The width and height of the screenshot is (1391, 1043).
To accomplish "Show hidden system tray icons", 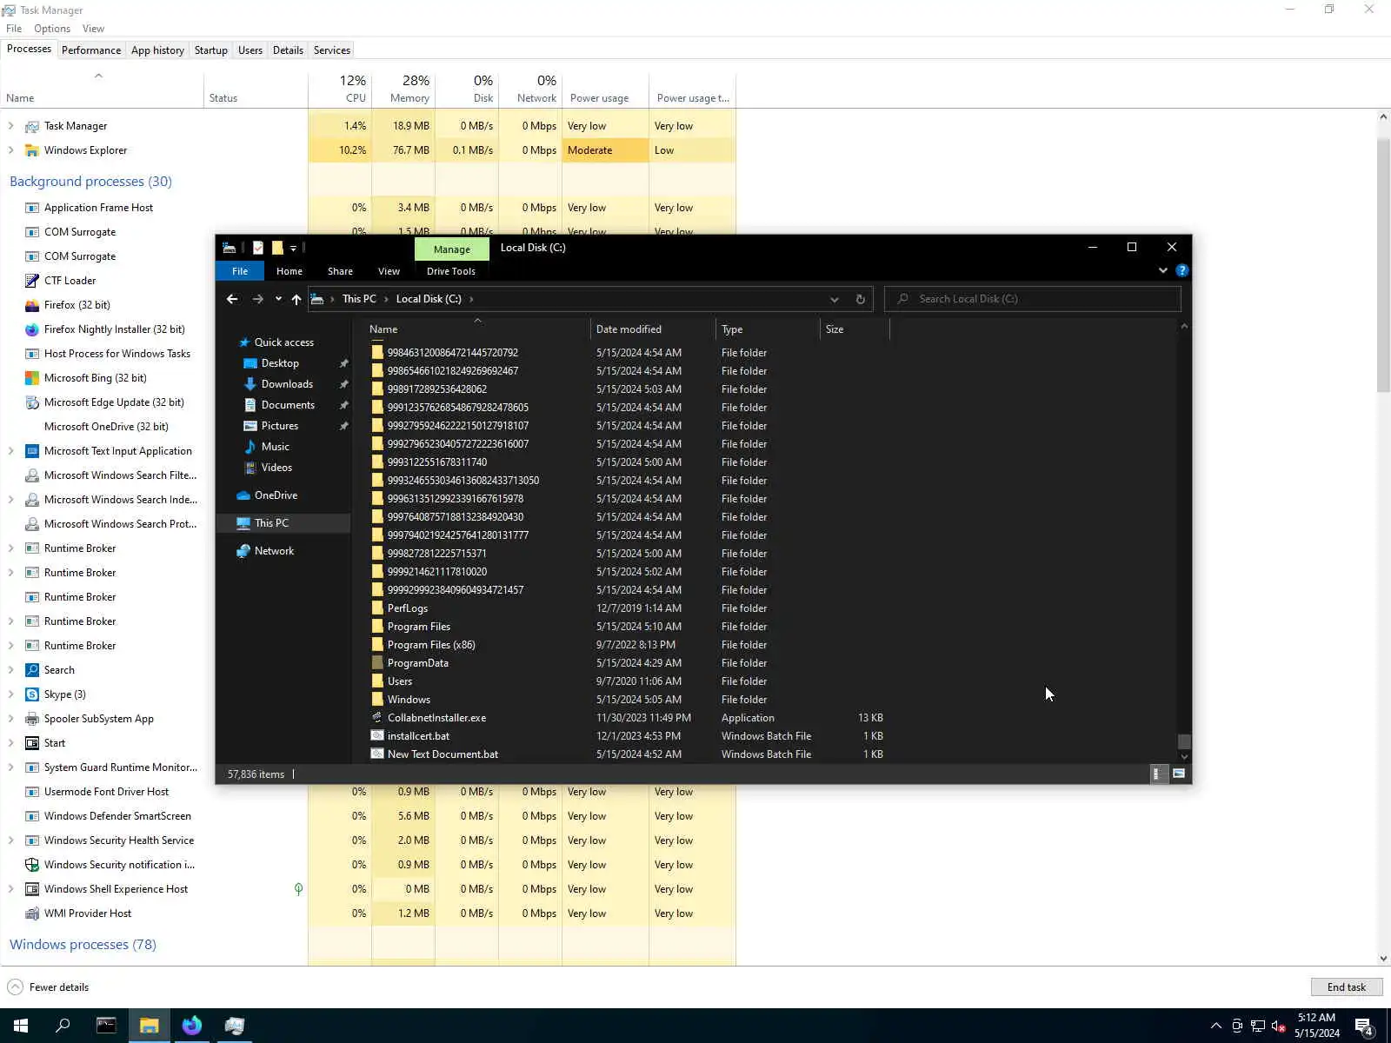I will (1215, 1026).
